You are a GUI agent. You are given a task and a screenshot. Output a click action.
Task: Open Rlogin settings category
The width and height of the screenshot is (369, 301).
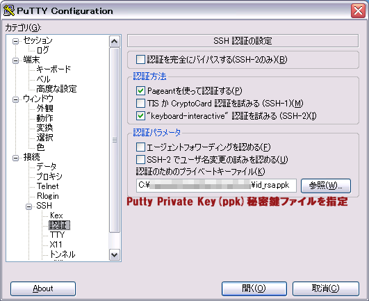coord(47,196)
